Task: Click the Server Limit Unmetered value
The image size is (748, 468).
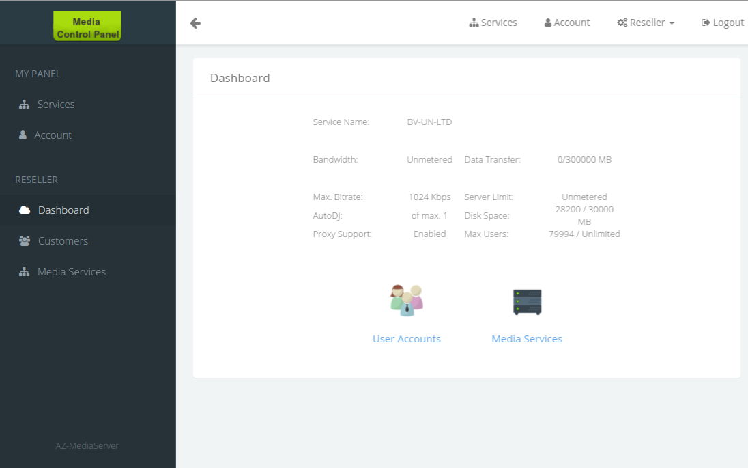Action: 584,197
